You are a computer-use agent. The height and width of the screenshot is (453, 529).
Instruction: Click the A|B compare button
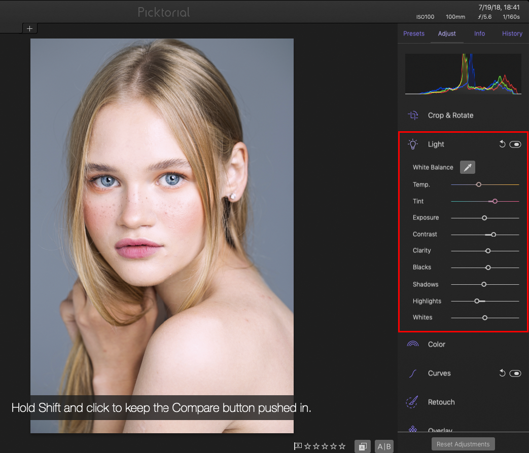(384, 446)
